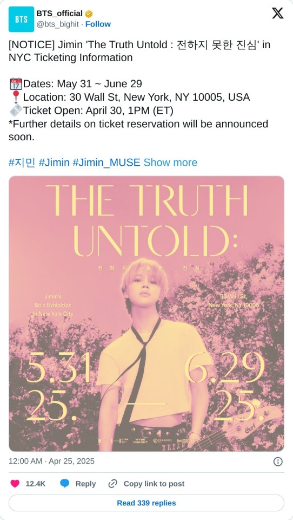Click the blue reply bubble icon
This screenshot has width=293, height=520.
[x=64, y=484]
